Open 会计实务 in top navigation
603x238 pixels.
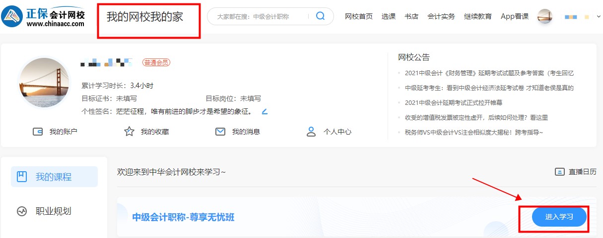[x=441, y=16]
